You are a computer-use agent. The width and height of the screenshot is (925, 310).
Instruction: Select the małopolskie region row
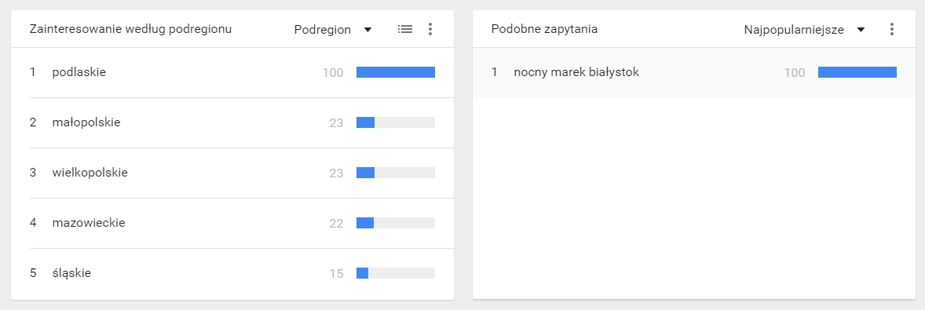tap(232, 122)
